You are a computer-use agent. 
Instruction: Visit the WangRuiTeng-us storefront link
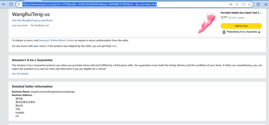tap(32, 20)
